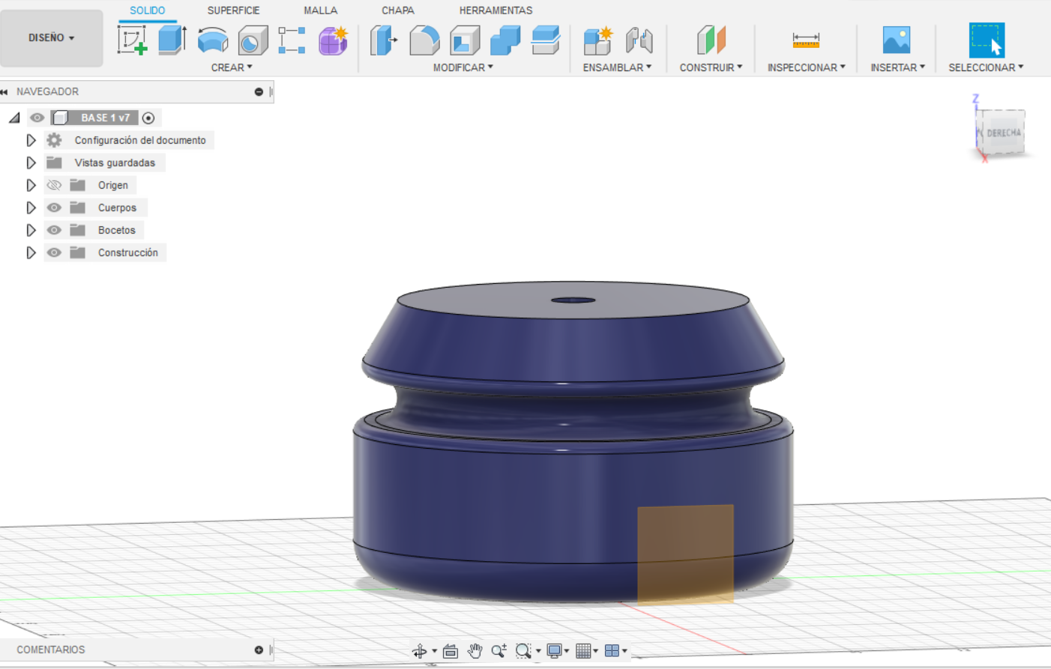1051x669 pixels.
Task: Select the BASE 1 v7 document name
Action: pos(105,118)
